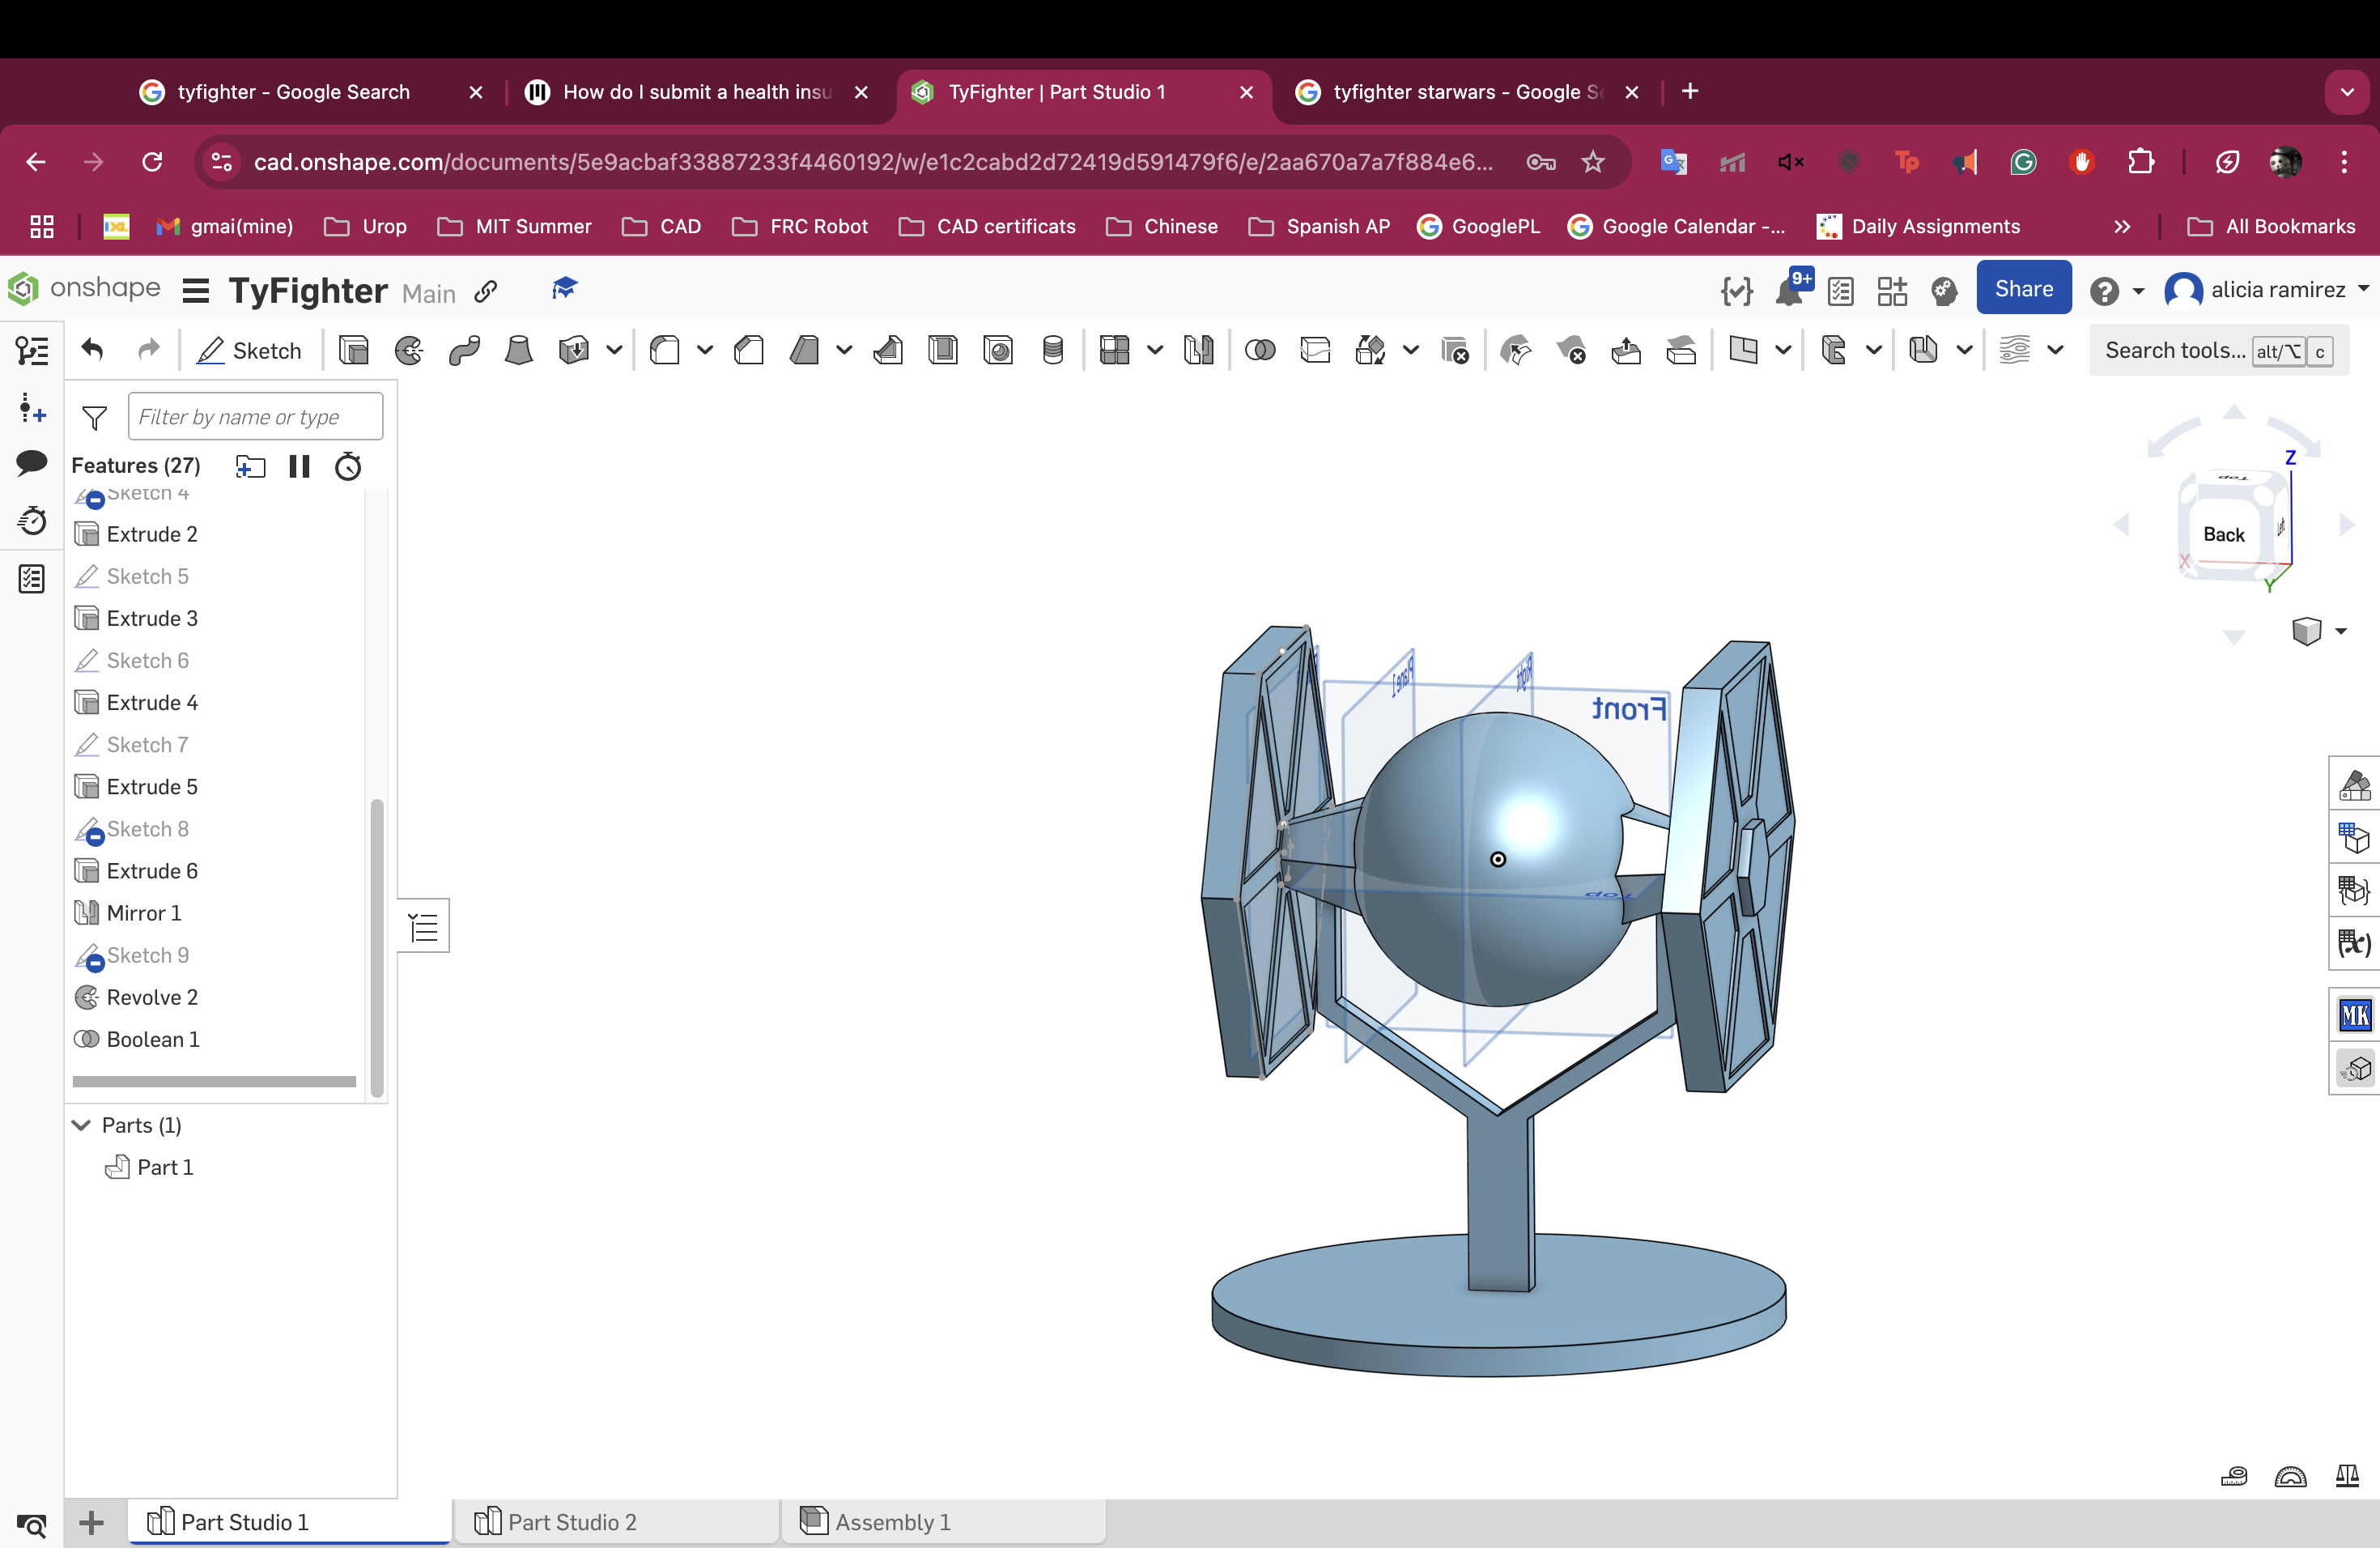Click the Sketch button

click(249, 351)
